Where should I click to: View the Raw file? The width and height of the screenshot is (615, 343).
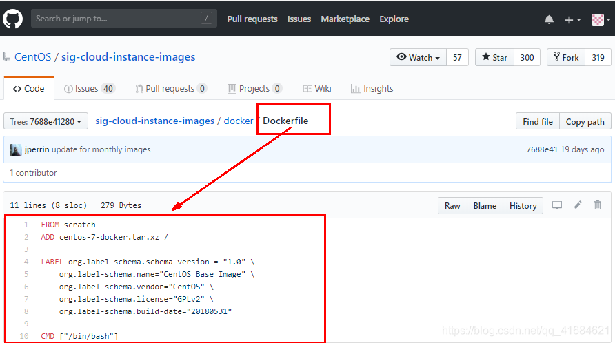452,206
